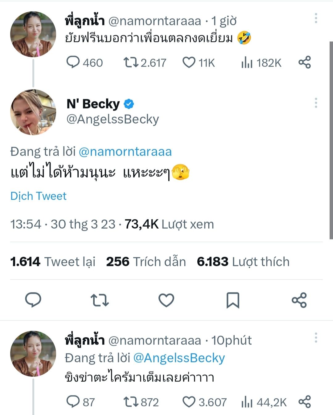Viewport: 333px width, 415px height.
Task: View analytics of the 182K views tweet
Action: coord(247,63)
